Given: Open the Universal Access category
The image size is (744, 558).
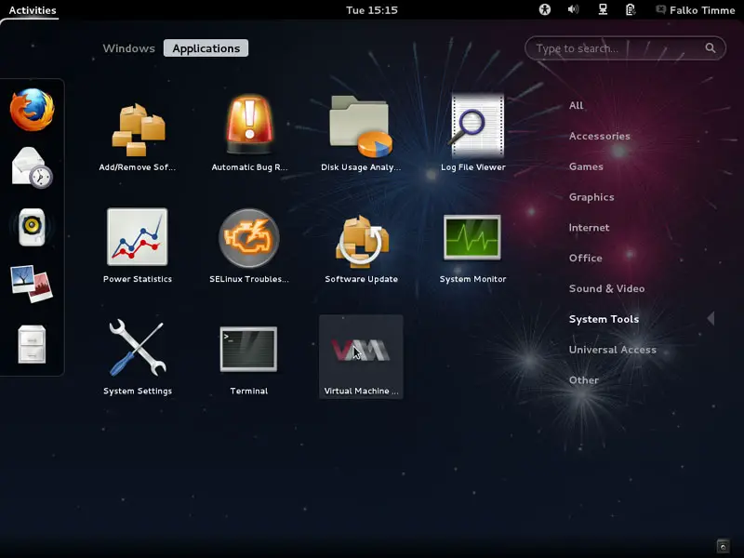Looking at the screenshot, I should (x=613, y=350).
